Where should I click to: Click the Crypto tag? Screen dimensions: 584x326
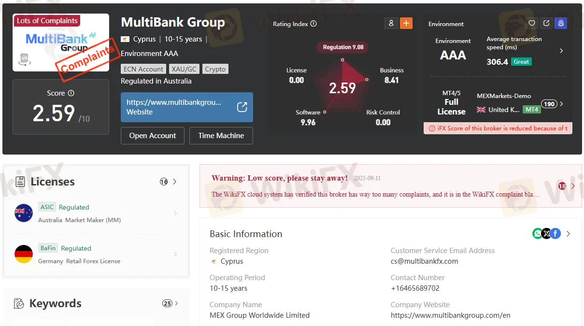tap(215, 69)
